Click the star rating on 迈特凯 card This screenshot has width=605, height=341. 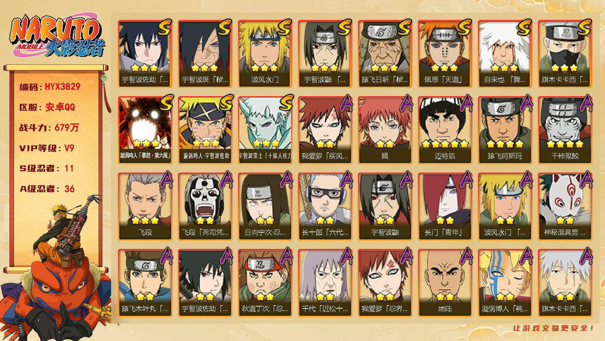tap(445, 144)
